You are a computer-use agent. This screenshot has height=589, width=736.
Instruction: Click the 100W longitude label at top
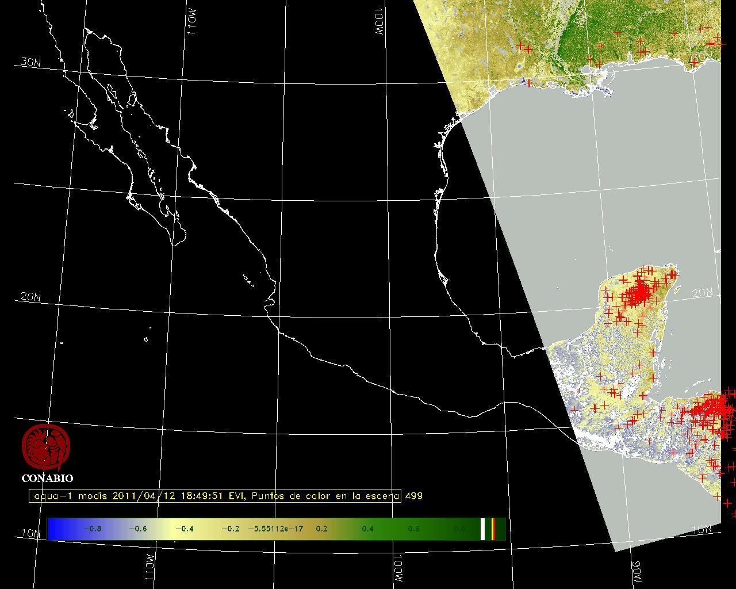point(378,23)
